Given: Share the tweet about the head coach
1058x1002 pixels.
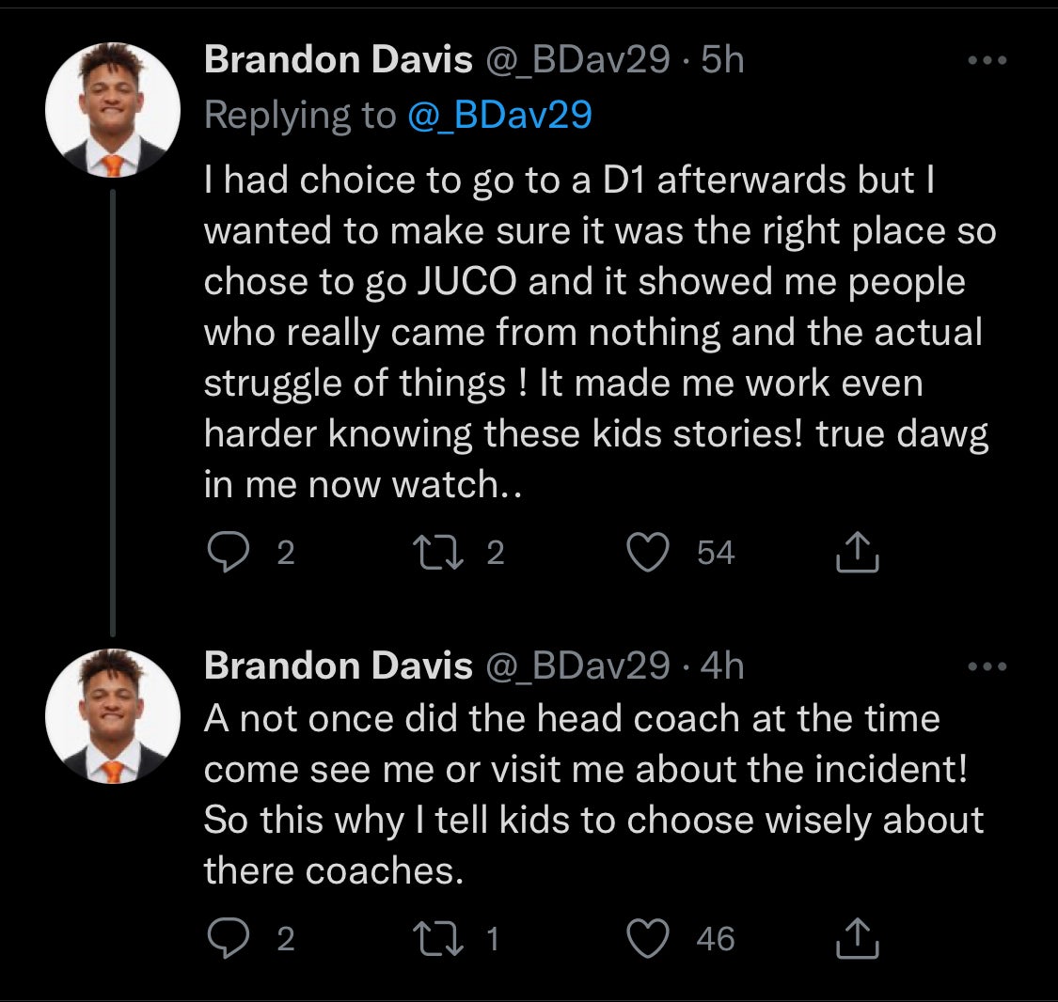Looking at the screenshot, I should [857, 938].
